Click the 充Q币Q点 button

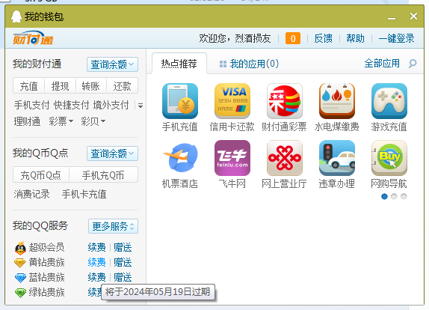pos(41,175)
